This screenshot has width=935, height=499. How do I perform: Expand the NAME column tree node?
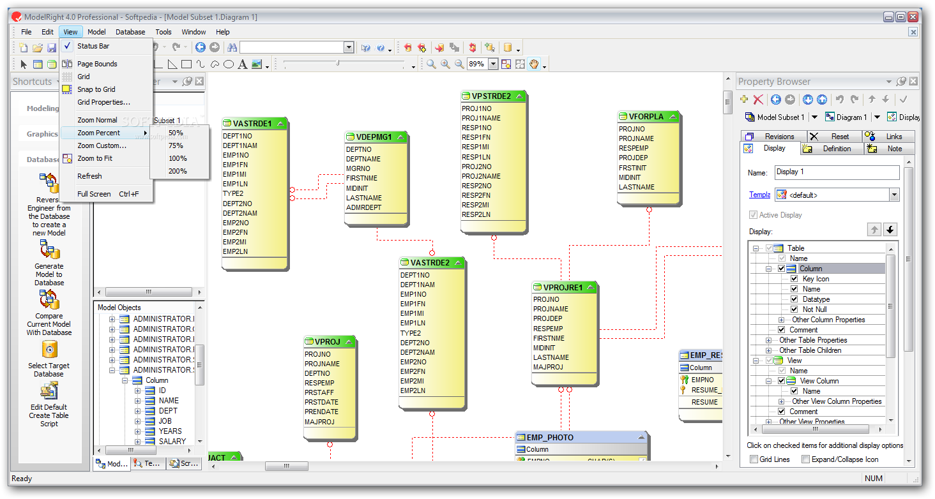(137, 401)
